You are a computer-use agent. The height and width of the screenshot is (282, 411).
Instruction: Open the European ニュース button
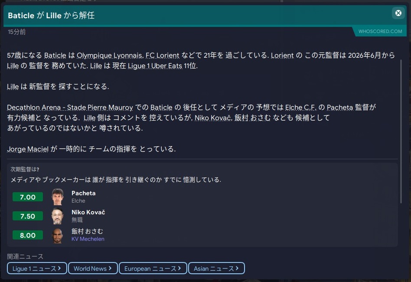(x=153, y=269)
